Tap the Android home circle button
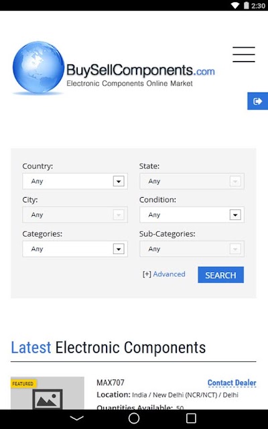268x429 pixels. [x=134, y=418]
